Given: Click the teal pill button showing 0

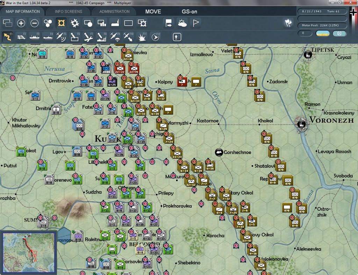Looking at the screenshot, I should [x=339, y=34].
